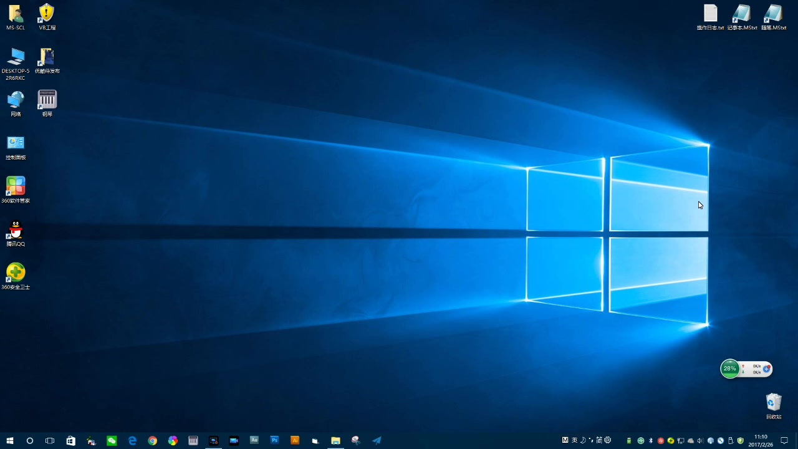The width and height of the screenshot is (798, 449).
Task: Open the Action Center notifications
Action: pos(784,440)
